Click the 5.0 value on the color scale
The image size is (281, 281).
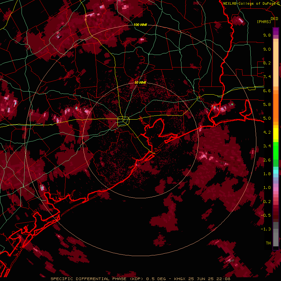(x=267, y=118)
